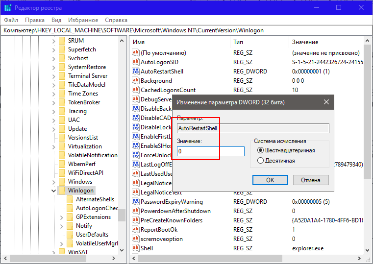
Task: Expand the Time Zones tree node
Action: tap(54, 94)
